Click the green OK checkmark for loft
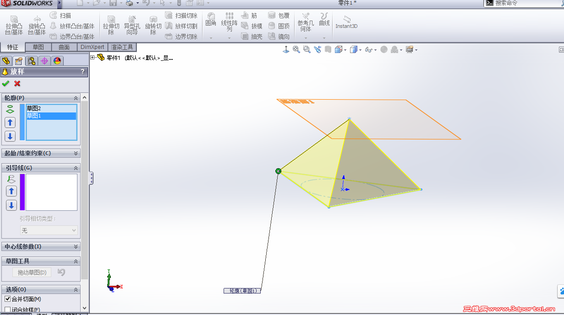 click(x=5, y=83)
